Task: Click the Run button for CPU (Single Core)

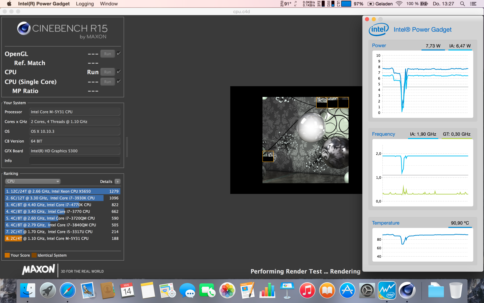Action: (x=107, y=82)
